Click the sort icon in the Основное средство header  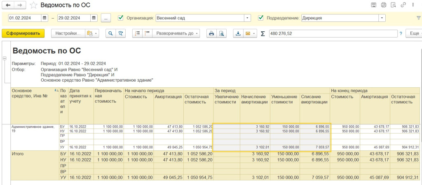(x=56, y=90)
